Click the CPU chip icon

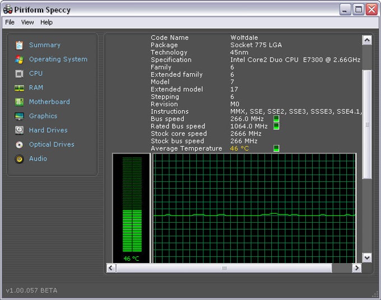19,73
